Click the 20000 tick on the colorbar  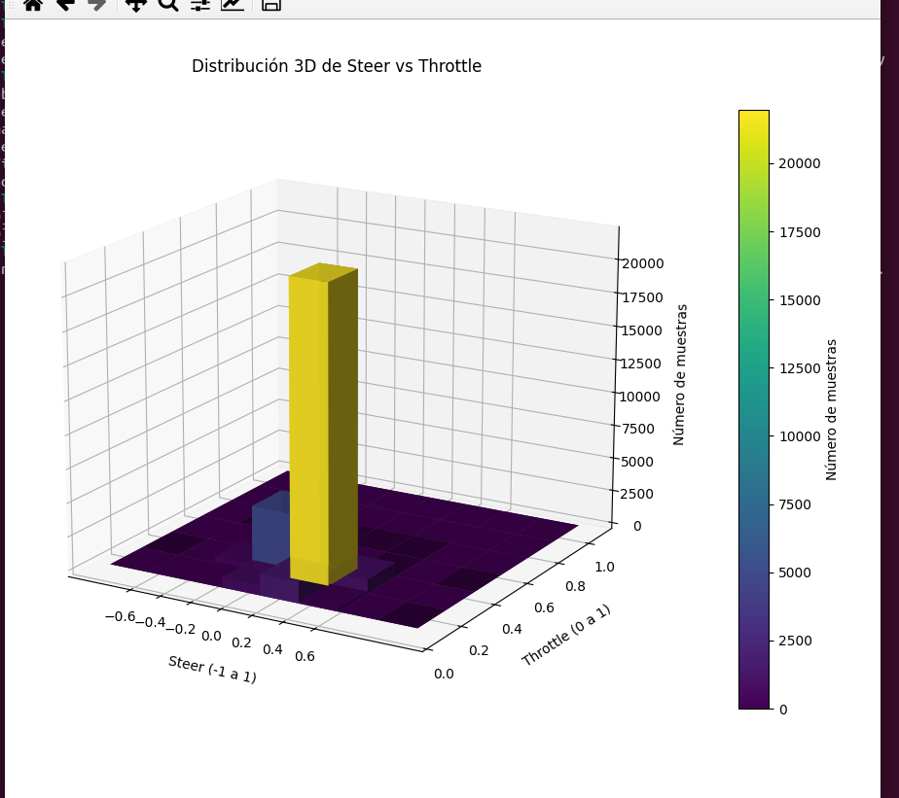[x=799, y=163]
